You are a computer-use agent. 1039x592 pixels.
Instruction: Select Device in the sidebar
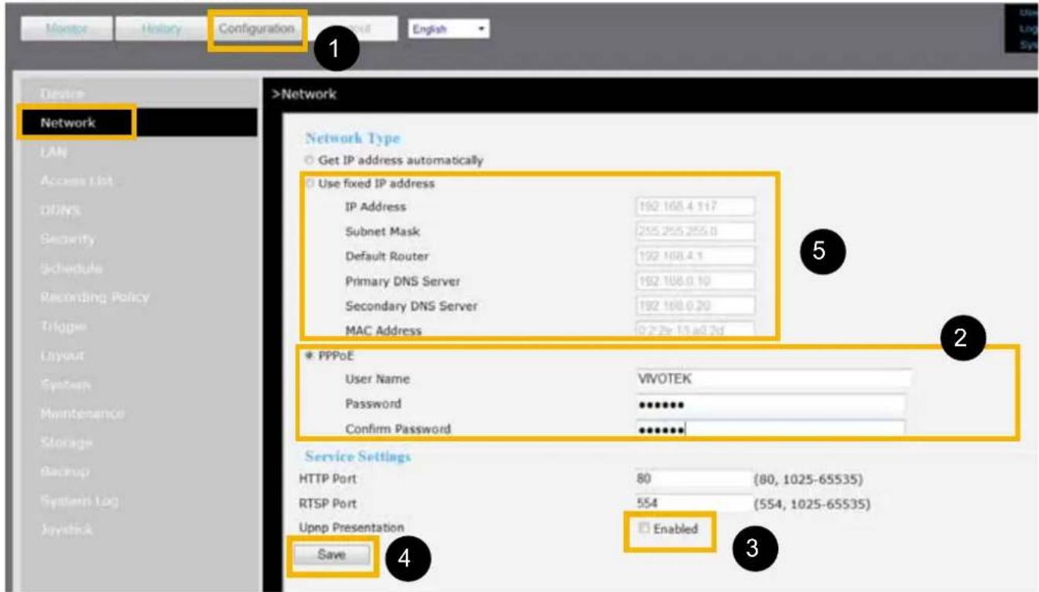coord(63,94)
